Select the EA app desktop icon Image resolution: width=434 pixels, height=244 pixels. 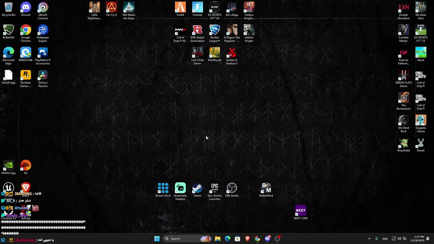(26, 168)
